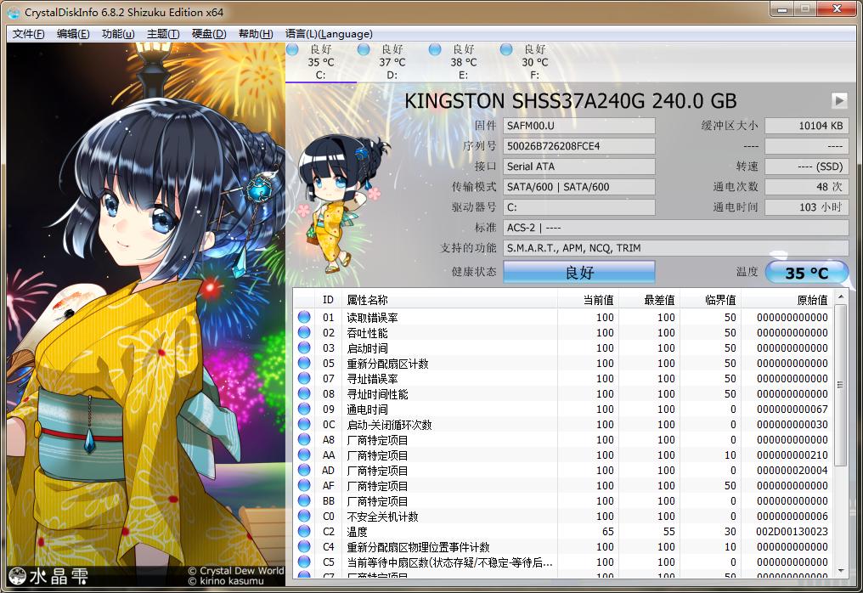This screenshot has height=593, width=863.
Task: Click the 35 °C temperature indicator
Action: [806, 273]
